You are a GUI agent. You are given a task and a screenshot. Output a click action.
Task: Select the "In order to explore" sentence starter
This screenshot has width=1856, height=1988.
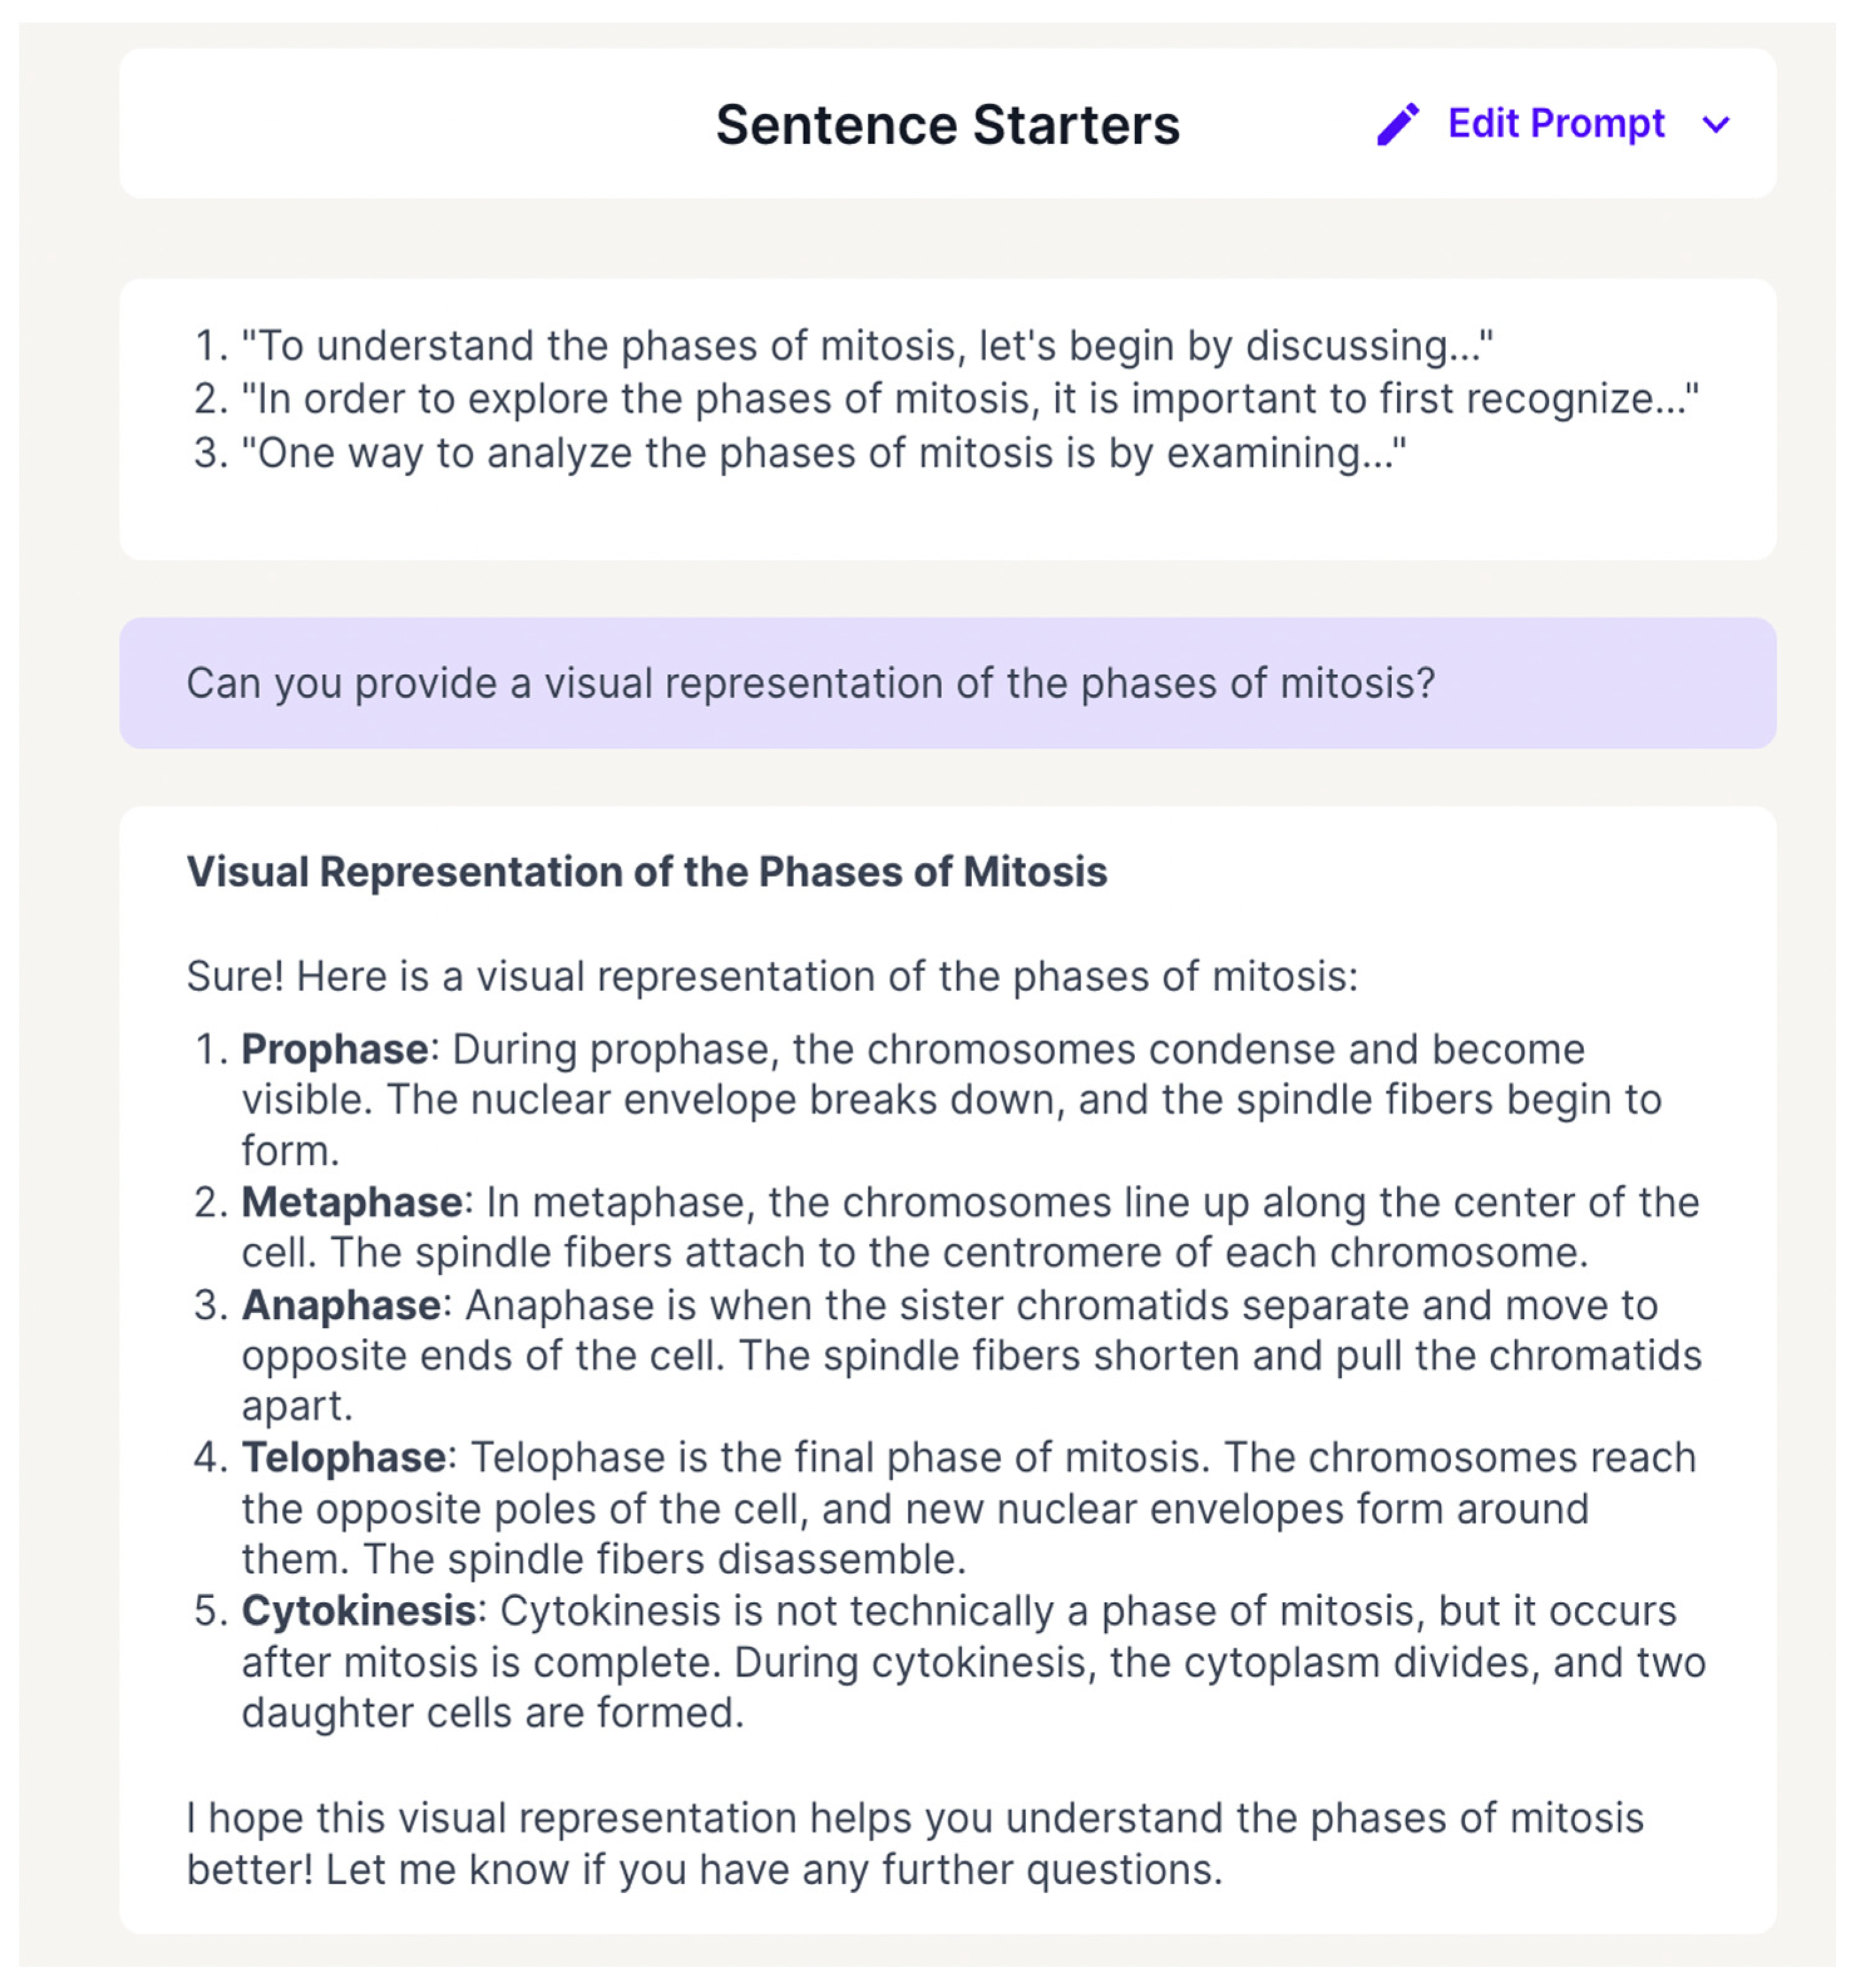coord(968,399)
